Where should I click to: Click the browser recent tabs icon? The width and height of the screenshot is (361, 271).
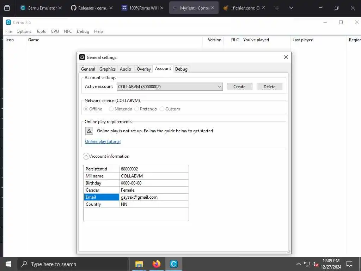(7, 8)
